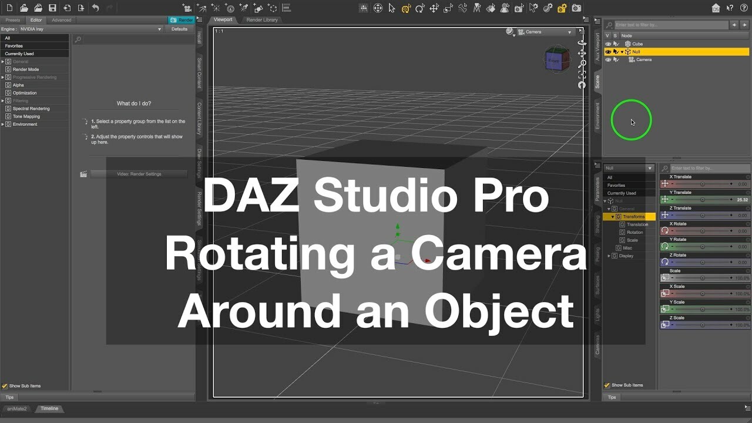Image resolution: width=752 pixels, height=423 pixels.
Task: Select the Rotate tool in the toolbar
Action: [420, 7]
